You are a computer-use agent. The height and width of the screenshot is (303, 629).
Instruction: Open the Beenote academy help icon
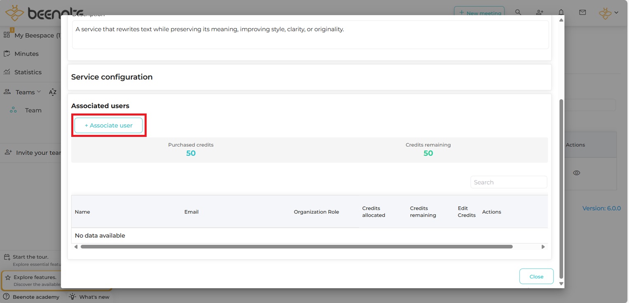[x=6, y=296]
